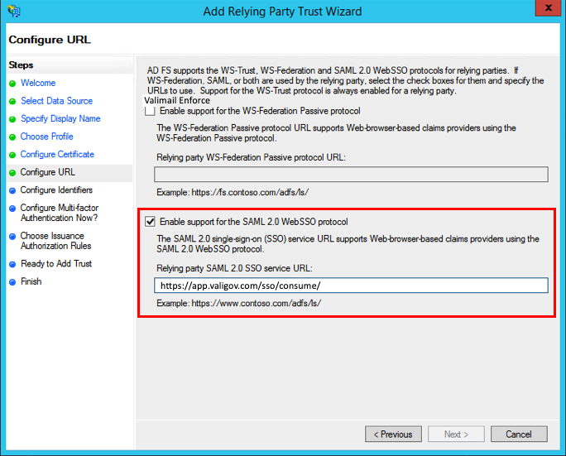Select the Finish step label
This screenshot has width=566, height=456.
[31, 281]
